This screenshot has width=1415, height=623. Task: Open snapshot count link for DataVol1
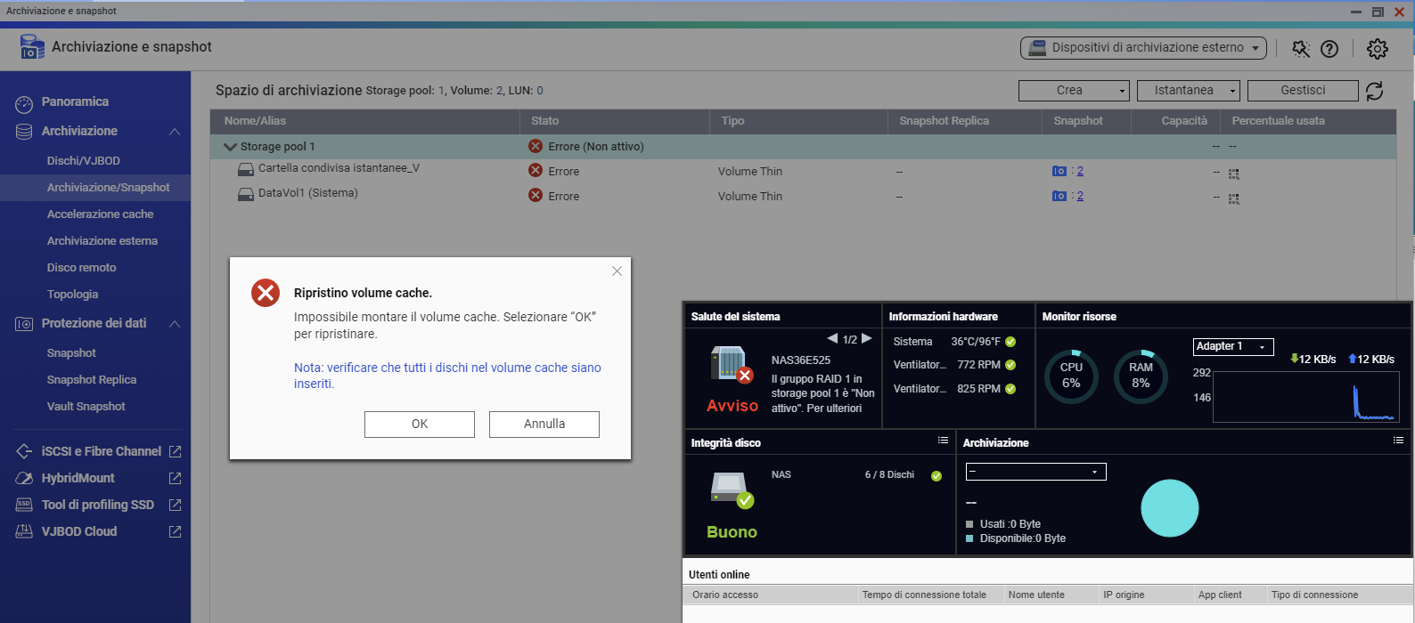(x=1080, y=196)
